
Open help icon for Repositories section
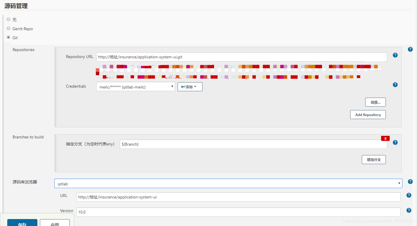tap(410, 49)
